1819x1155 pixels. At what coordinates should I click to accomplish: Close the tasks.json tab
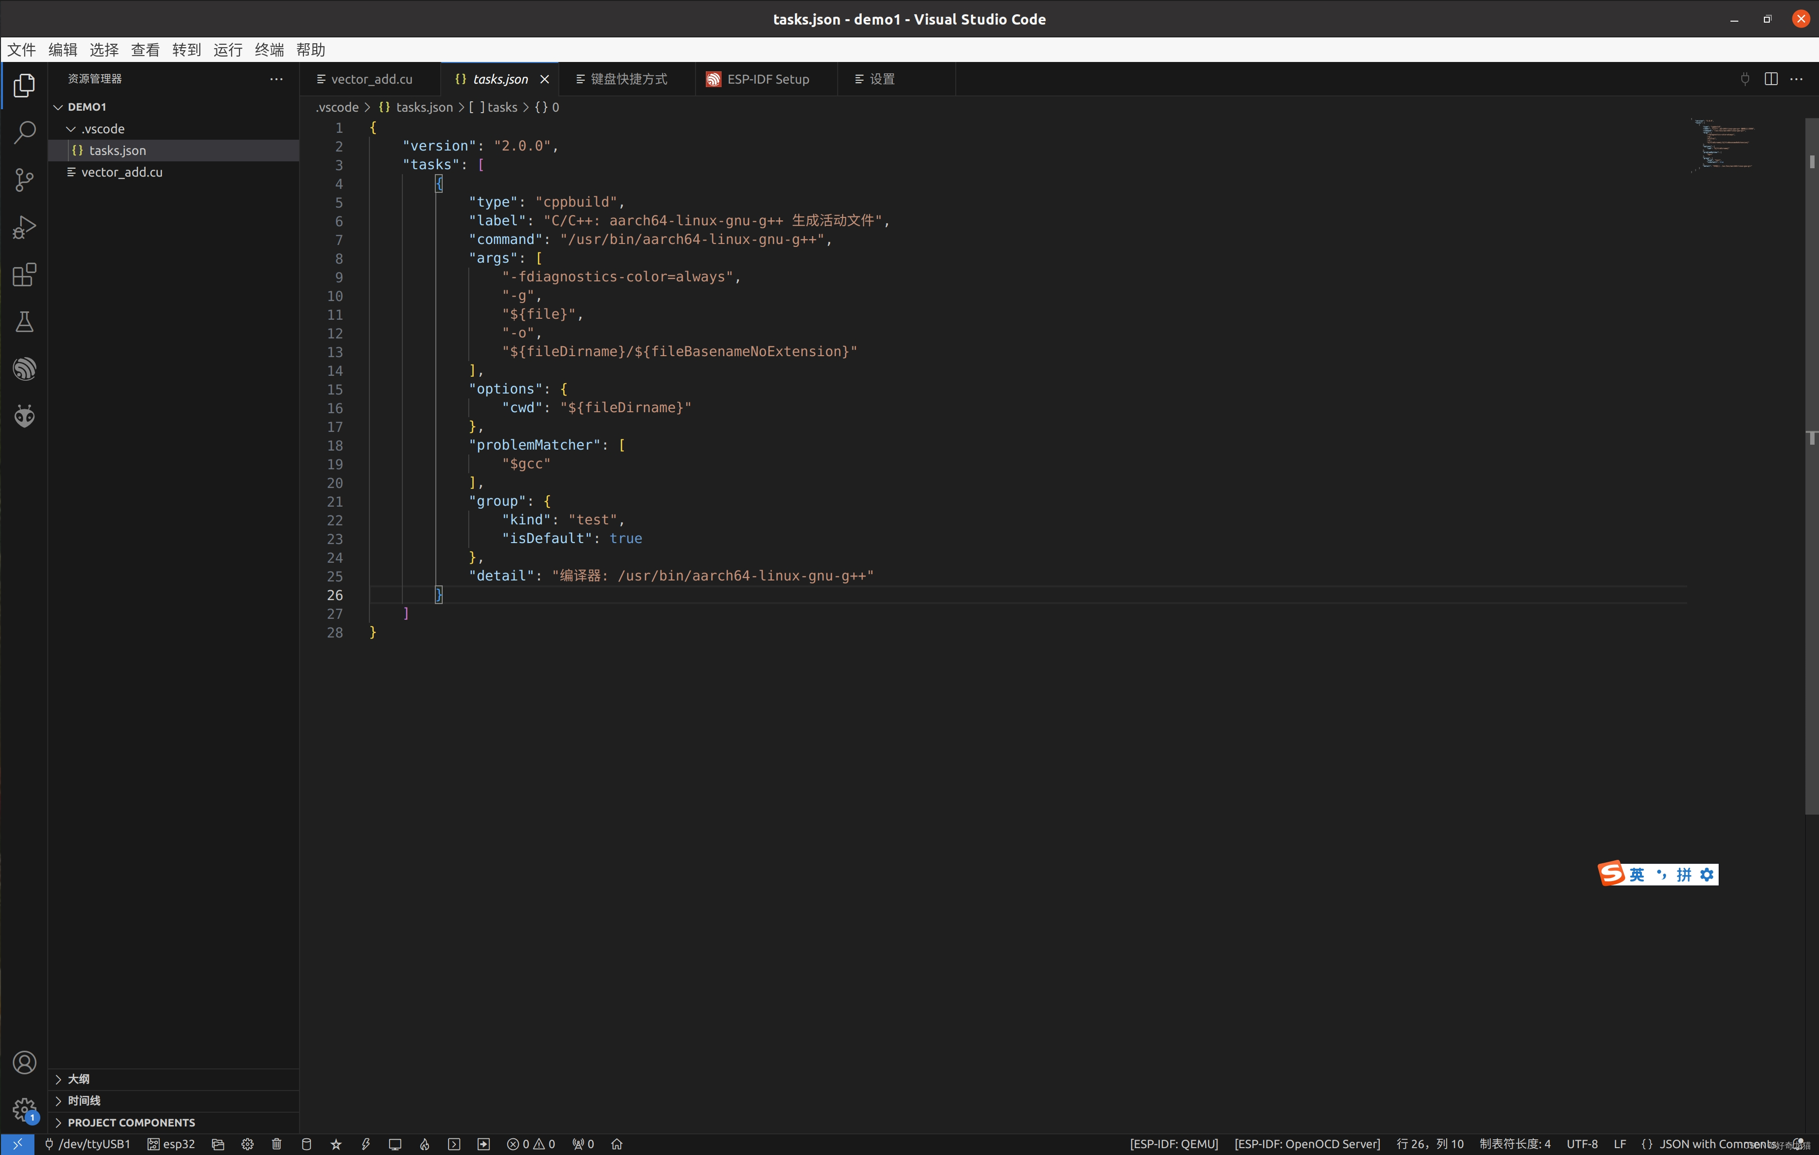[x=544, y=79]
